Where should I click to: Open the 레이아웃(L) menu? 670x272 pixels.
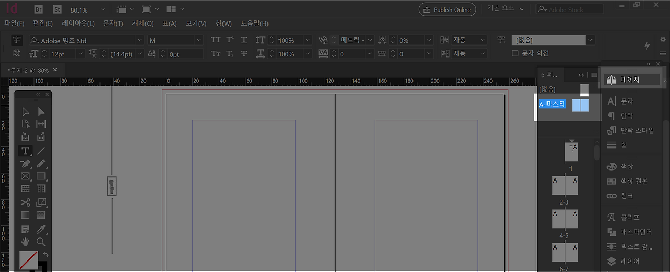click(78, 24)
